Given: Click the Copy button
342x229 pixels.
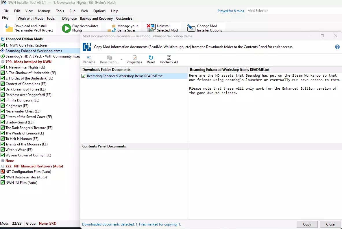Looking at the screenshot, I should [307, 224].
